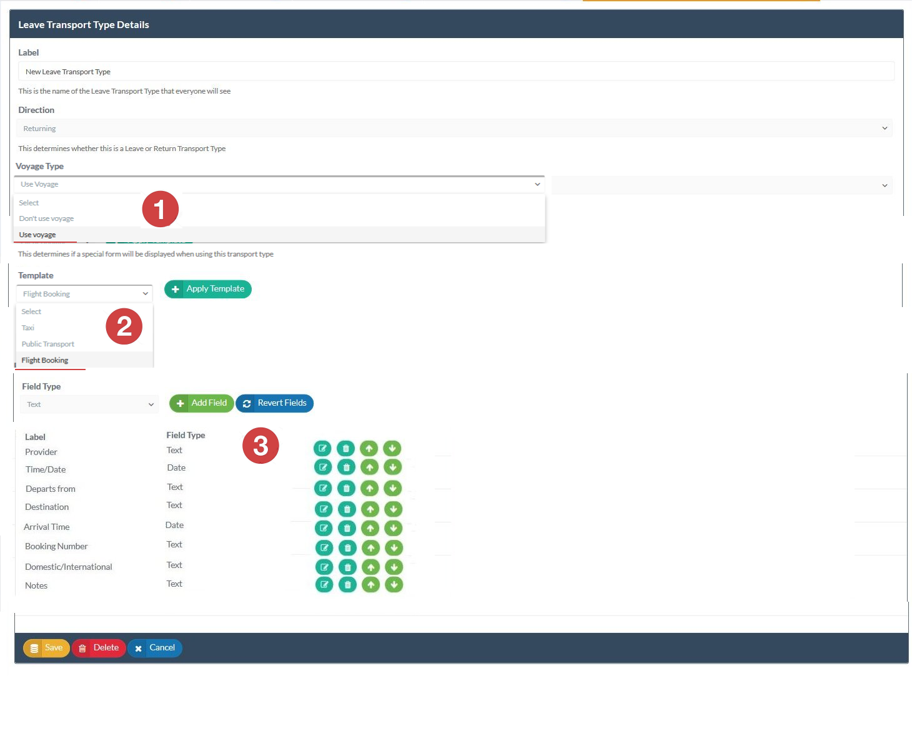Viewport: 912px width, 749px height.
Task: Delete the Notes field row
Action: pyautogui.click(x=348, y=585)
